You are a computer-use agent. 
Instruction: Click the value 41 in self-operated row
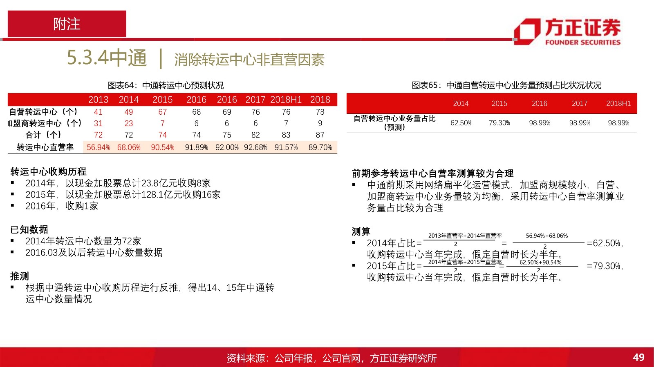pyautogui.click(x=98, y=112)
